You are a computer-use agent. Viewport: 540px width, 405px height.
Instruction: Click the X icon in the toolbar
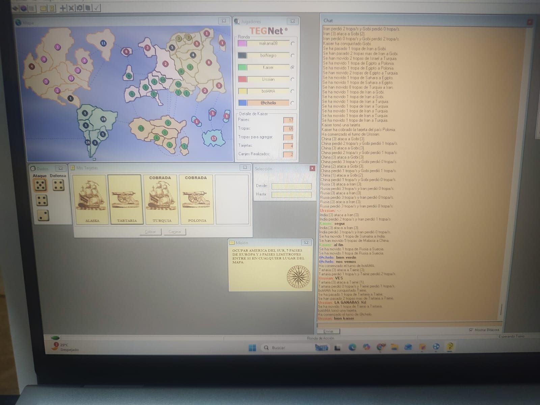[x=71, y=8]
